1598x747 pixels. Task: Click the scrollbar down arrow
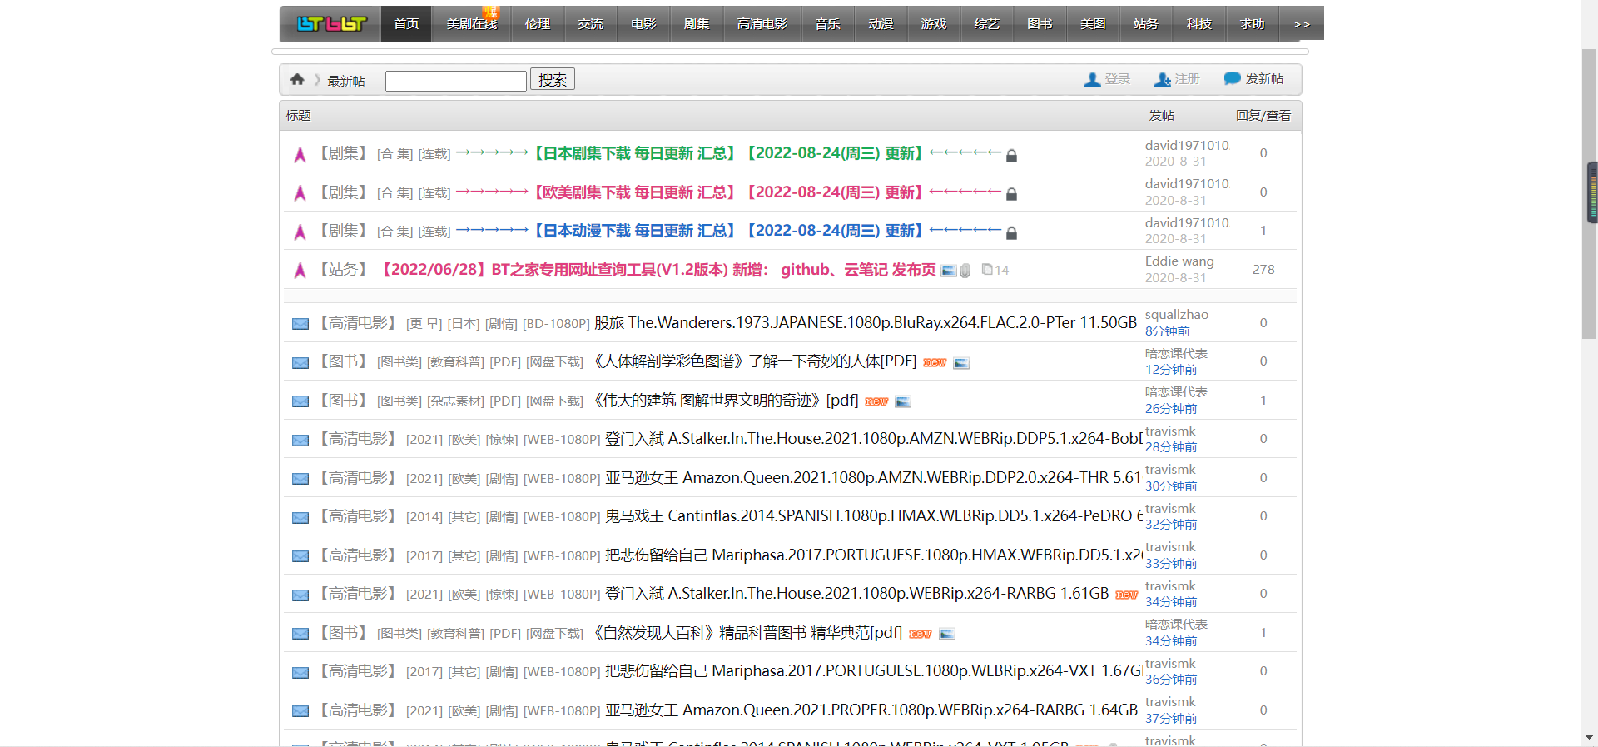1590,738
